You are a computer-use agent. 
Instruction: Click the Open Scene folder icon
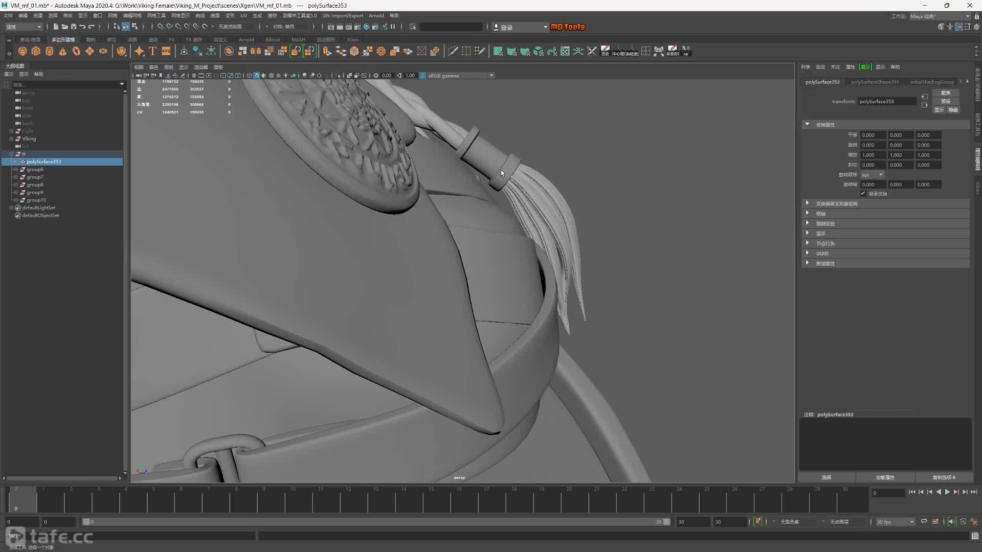coord(64,27)
